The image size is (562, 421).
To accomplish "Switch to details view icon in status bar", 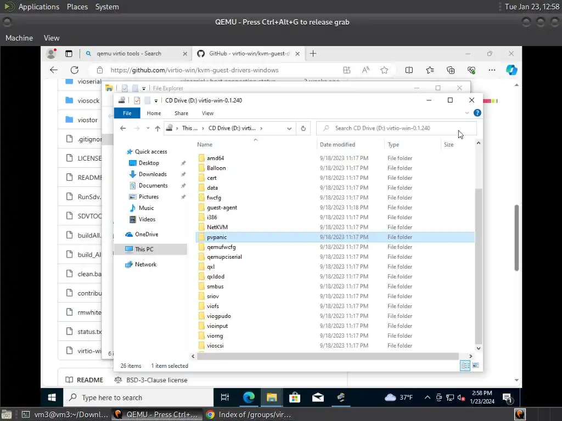I will (465, 366).
